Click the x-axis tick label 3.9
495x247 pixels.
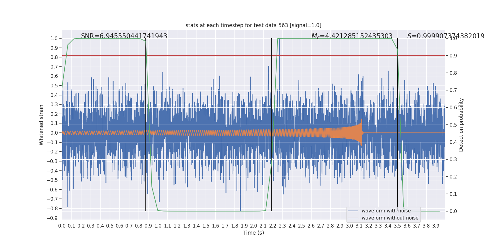click(436, 226)
